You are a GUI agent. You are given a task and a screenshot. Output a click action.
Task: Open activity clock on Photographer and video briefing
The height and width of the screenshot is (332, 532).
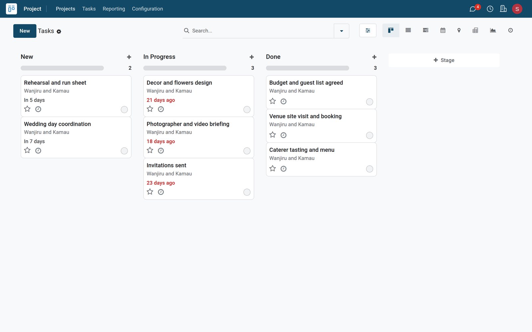click(161, 151)
